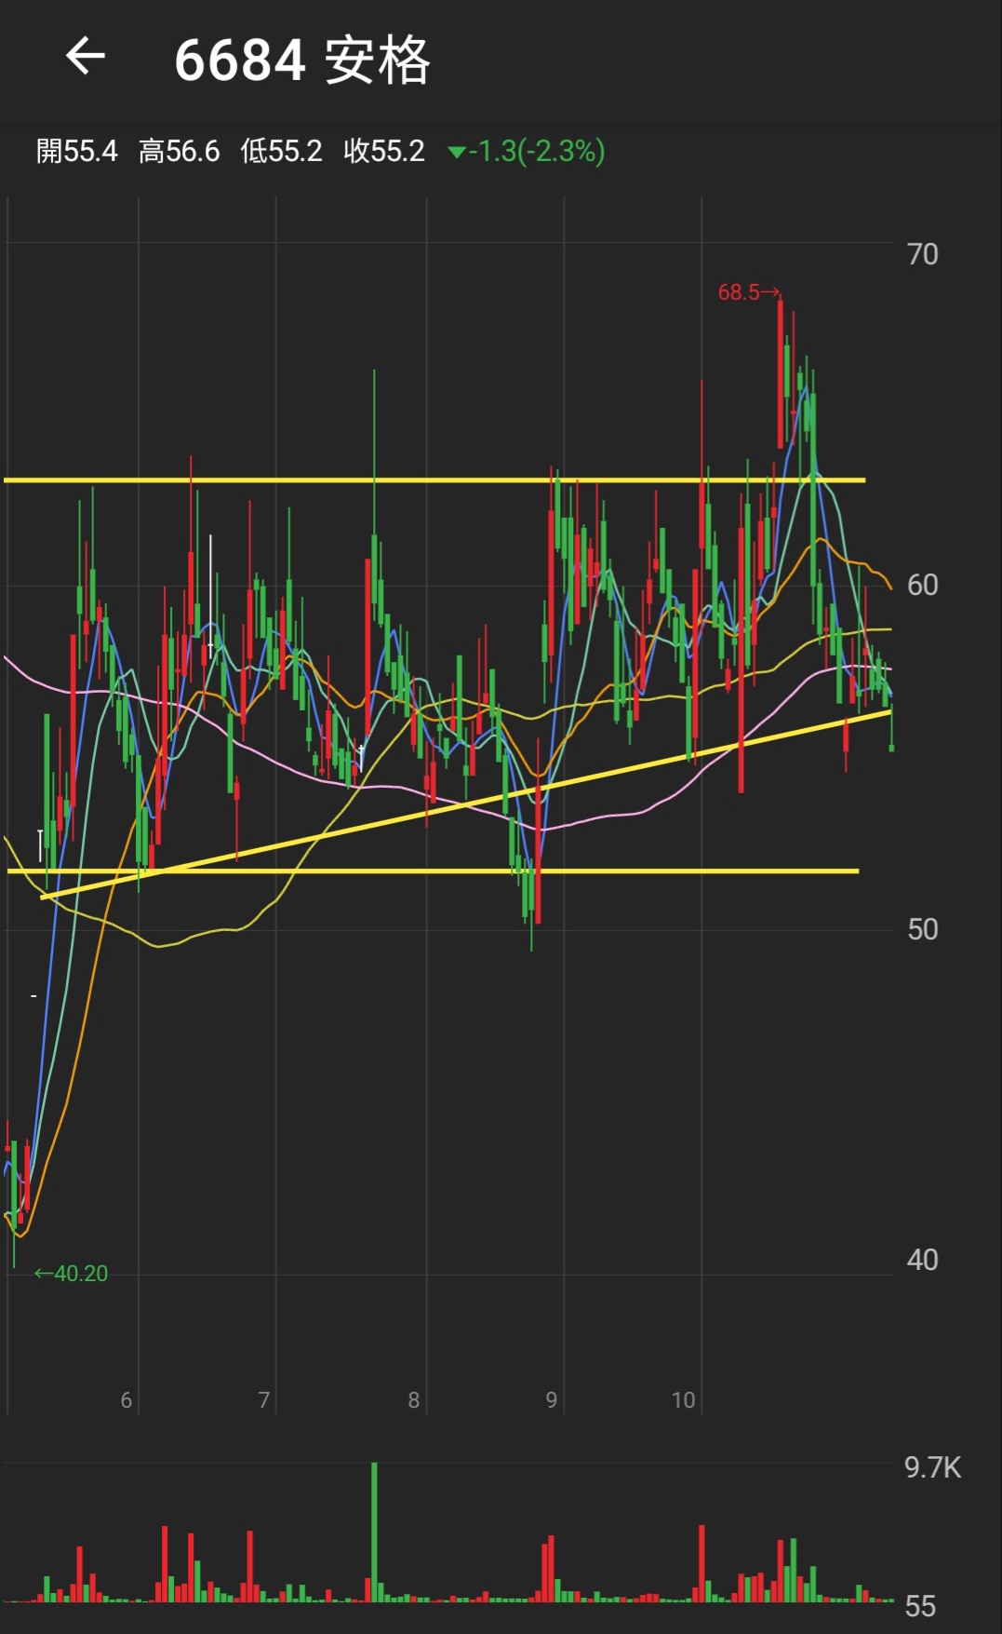Select month 6 on the time axis
The image size is (1002, 1634).
[x=127, y=1399]
